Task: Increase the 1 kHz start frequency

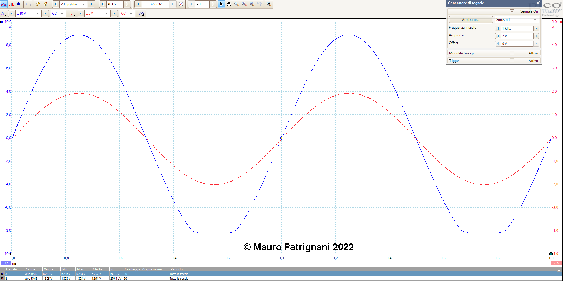Action: (536, 28)
